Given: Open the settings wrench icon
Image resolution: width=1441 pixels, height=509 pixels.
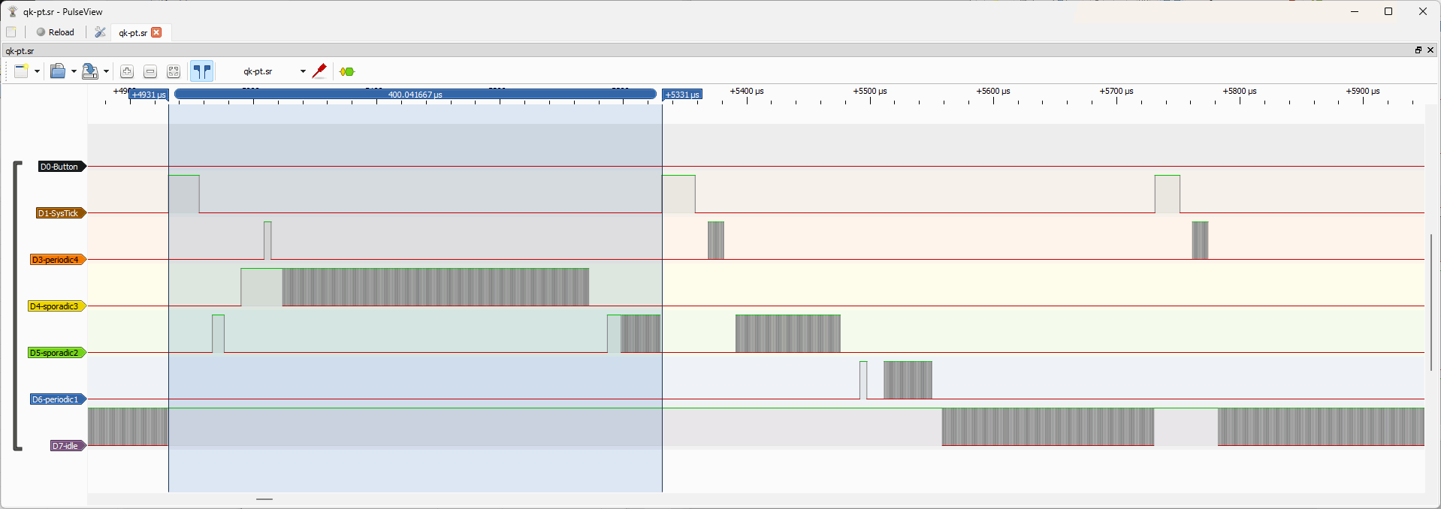Looking at the screenshot, I should [100, 32].
